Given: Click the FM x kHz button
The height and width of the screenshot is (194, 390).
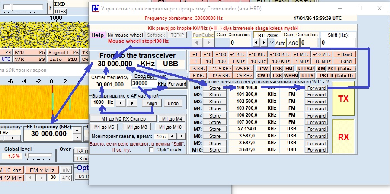Looking at the screenshot, I should pos(42,170).
